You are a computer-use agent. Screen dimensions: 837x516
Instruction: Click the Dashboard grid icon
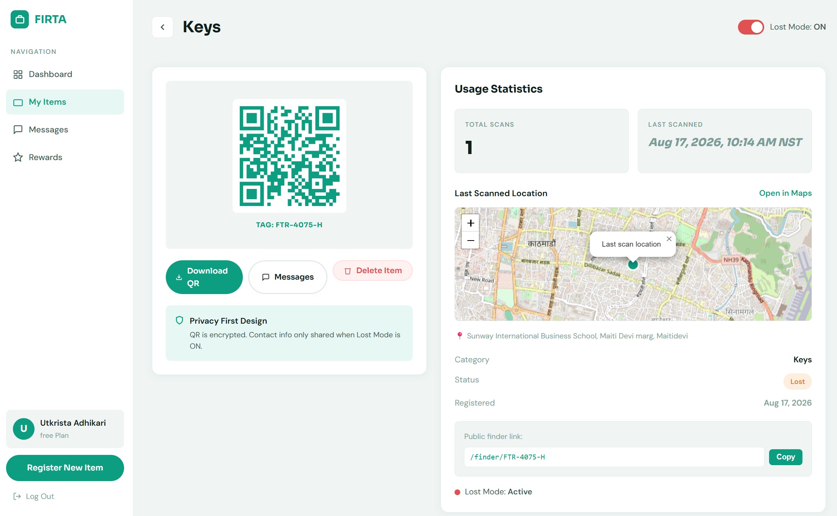pyautogui.click(x=18, y=74)
